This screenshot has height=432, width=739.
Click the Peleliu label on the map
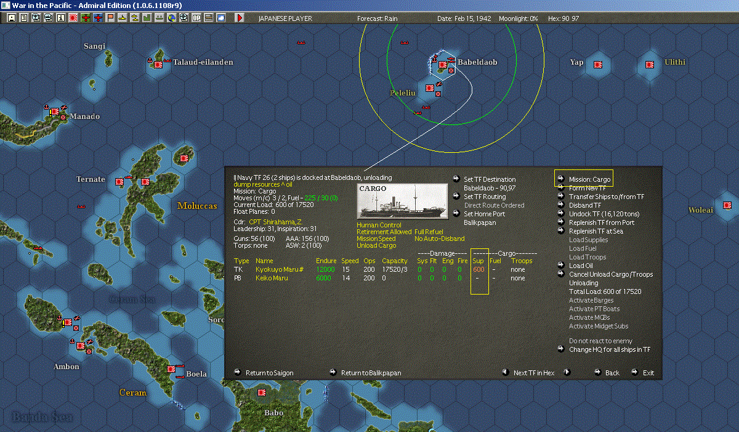(403, 93)
